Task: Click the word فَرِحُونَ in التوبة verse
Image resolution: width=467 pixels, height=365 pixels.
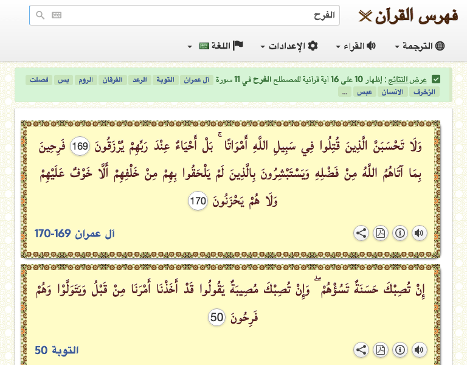Action: pyautogui.click(x=244, y=318)
